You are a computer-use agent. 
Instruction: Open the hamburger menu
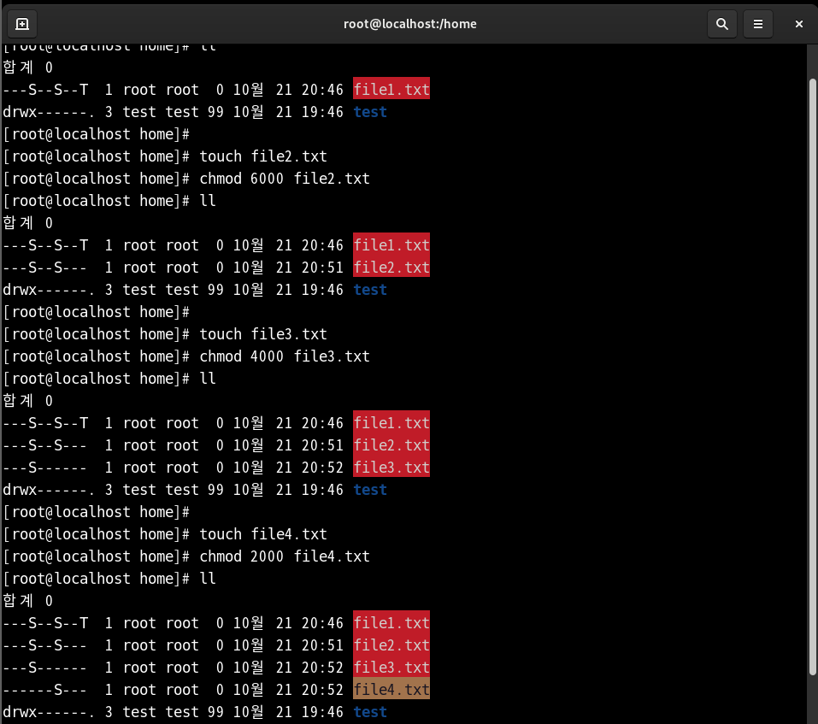coord(758,24)
